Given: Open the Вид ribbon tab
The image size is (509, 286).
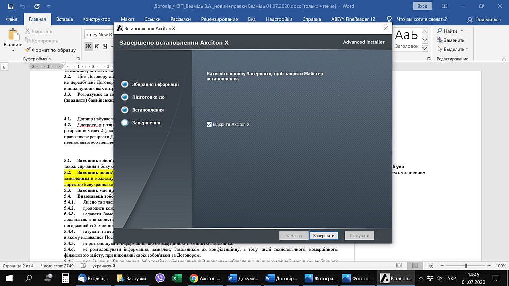Looking at the screenshot, I should (252, 19).
